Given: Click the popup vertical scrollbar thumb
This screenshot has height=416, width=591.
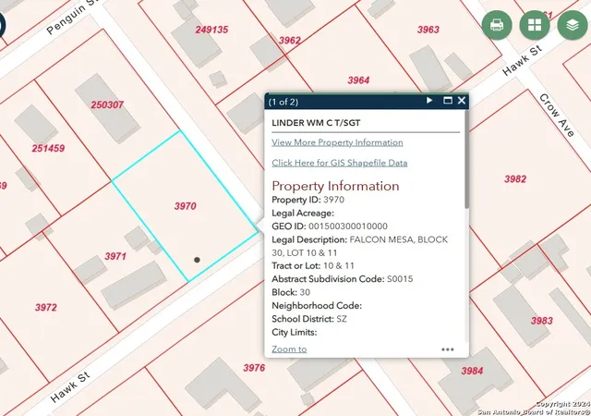Looking at the screenshot, I should pos(466,159).
